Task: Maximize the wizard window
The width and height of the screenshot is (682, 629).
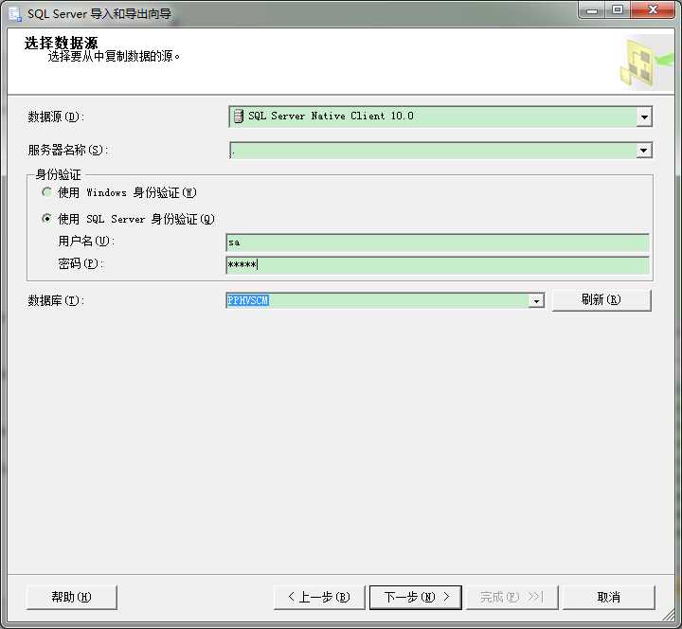Action: pos(618,10)
